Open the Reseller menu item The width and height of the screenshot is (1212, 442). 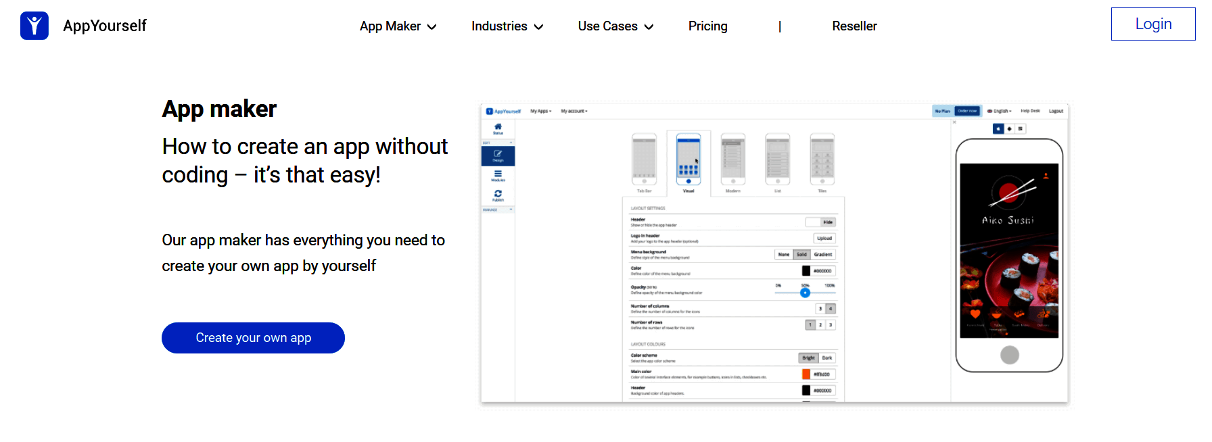coord(854,26)
